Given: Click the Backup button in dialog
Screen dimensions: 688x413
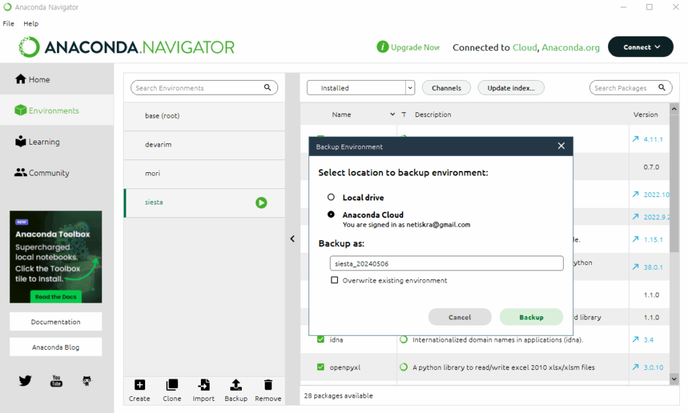Looking at the screenshot, I should pos(531,317).
